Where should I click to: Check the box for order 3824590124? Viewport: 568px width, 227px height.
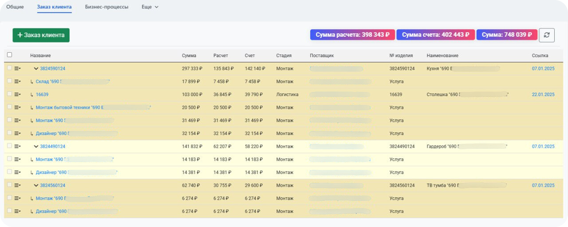(10, 68)
